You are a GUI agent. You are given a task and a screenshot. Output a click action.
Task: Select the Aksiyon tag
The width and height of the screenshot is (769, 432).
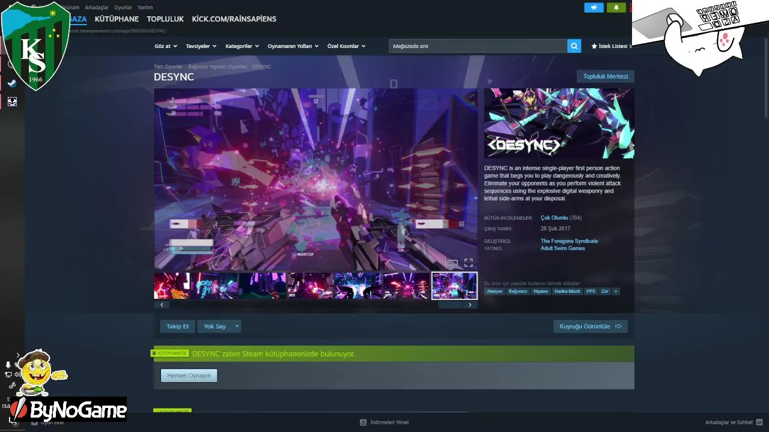tap(494, 292)
